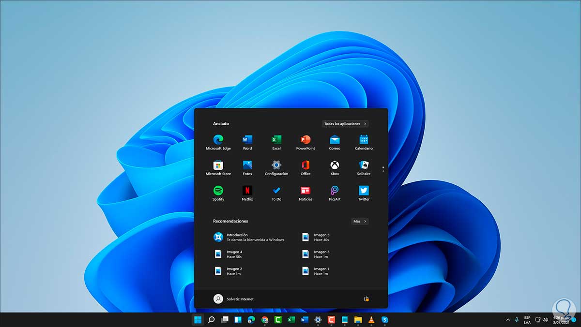The height and width of the screenshot is (327, 581).
Task: Open the Fotos app
Action: tap(247, 167)
